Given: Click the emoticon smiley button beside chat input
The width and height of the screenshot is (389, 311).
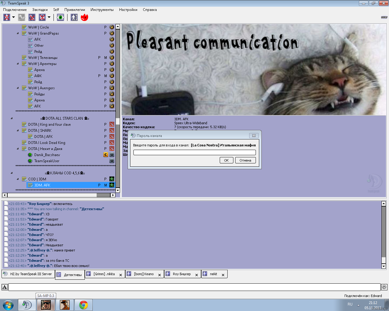Looking at the screenshot, I should [384, 287].
